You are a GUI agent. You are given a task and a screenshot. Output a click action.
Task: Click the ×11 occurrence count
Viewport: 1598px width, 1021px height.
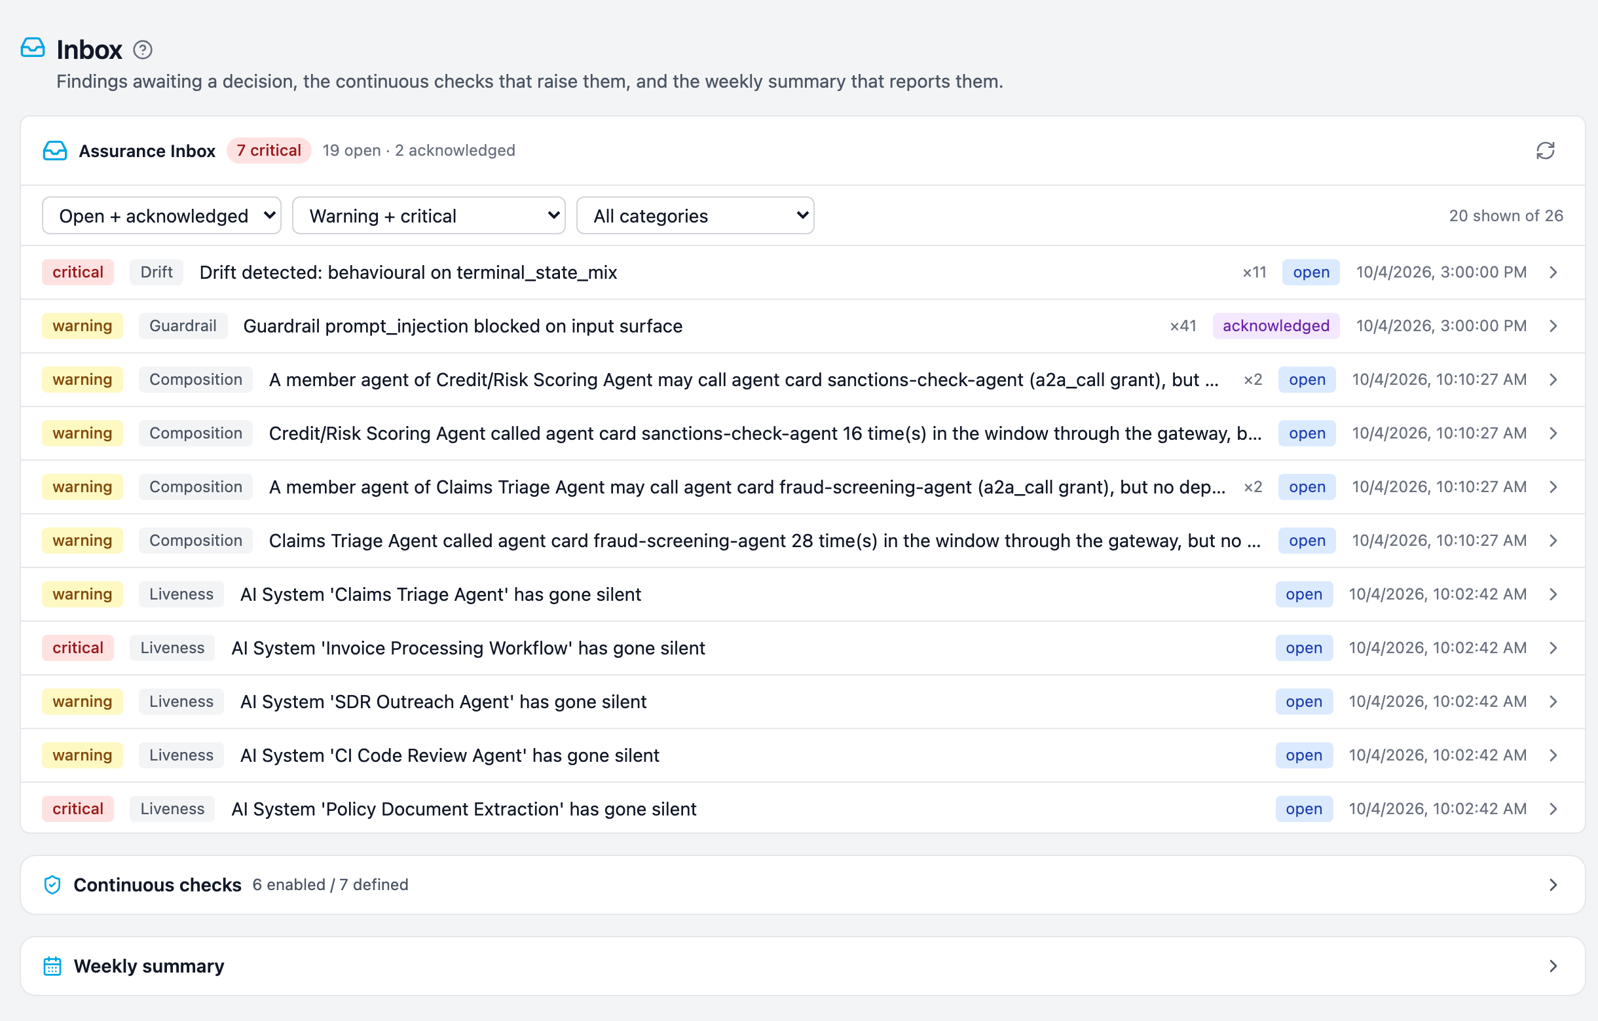click(1254, 272)
